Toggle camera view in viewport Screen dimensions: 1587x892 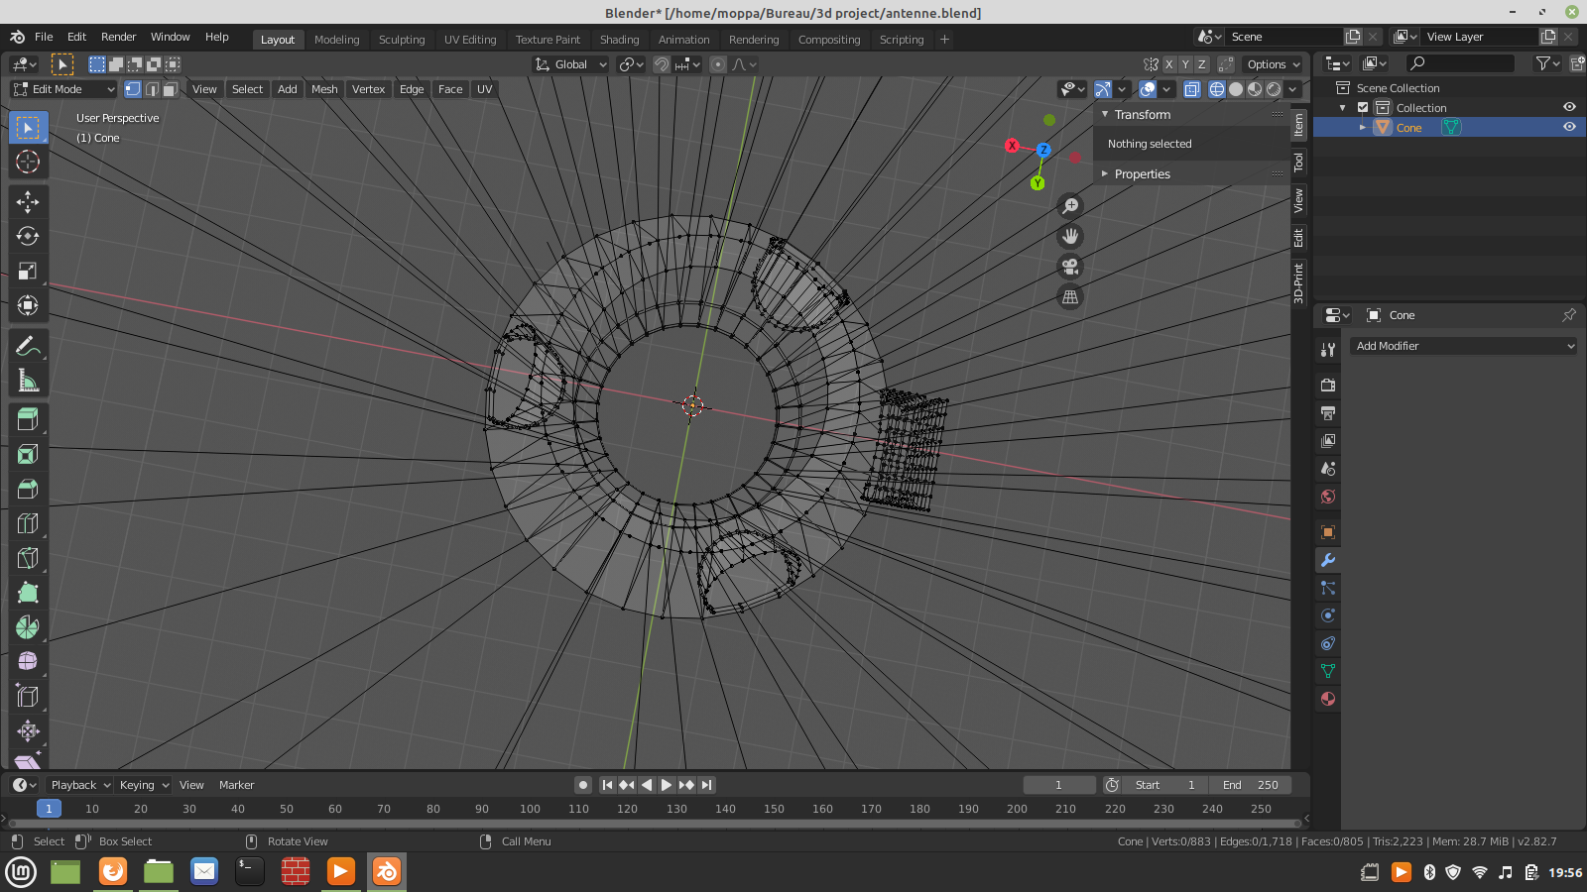(x=1070, y=267)
